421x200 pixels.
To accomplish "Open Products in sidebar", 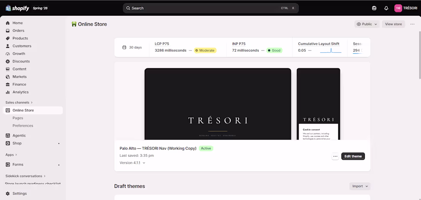I will [33, 38].
